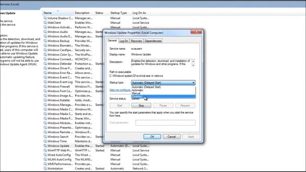
Task: Select the Windows Event Log icon
Action: click(x=45, y=82)
